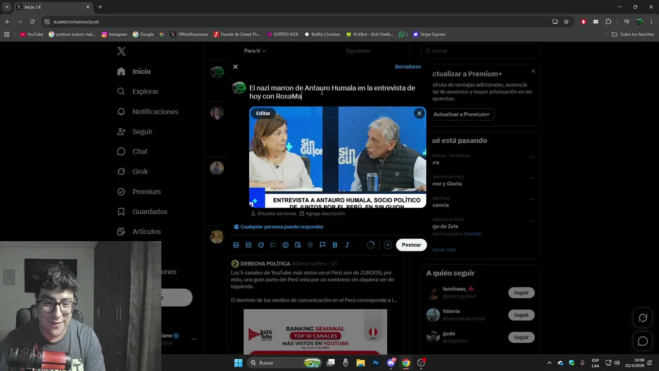Open the Stripe Express bookmark
Image resolution: width=659 pixels, height=371 pixels.
click(x=429, y=35)
